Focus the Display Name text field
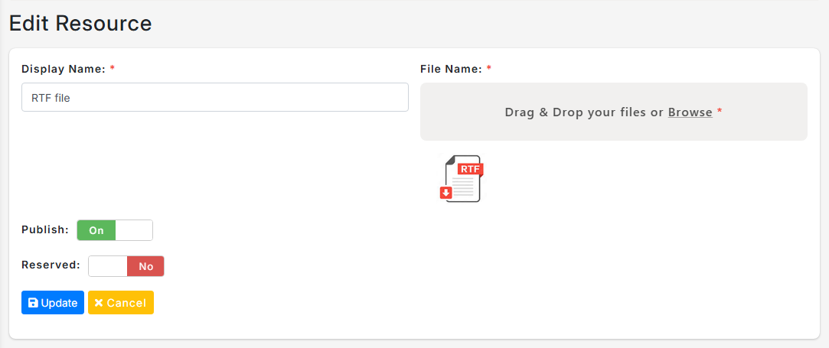 click(214, 97)
